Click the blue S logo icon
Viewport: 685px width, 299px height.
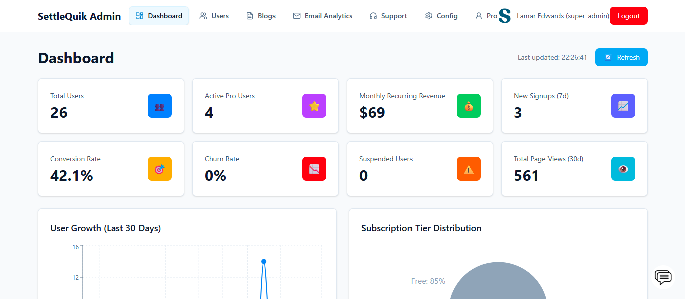pos(505,16)
